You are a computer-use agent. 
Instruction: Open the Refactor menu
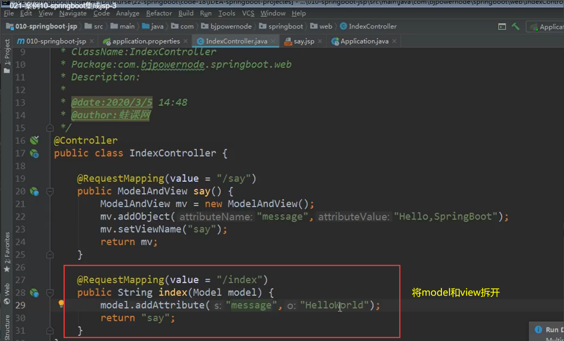point(159,13)
